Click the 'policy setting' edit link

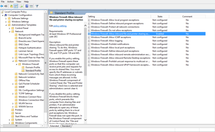60,26
